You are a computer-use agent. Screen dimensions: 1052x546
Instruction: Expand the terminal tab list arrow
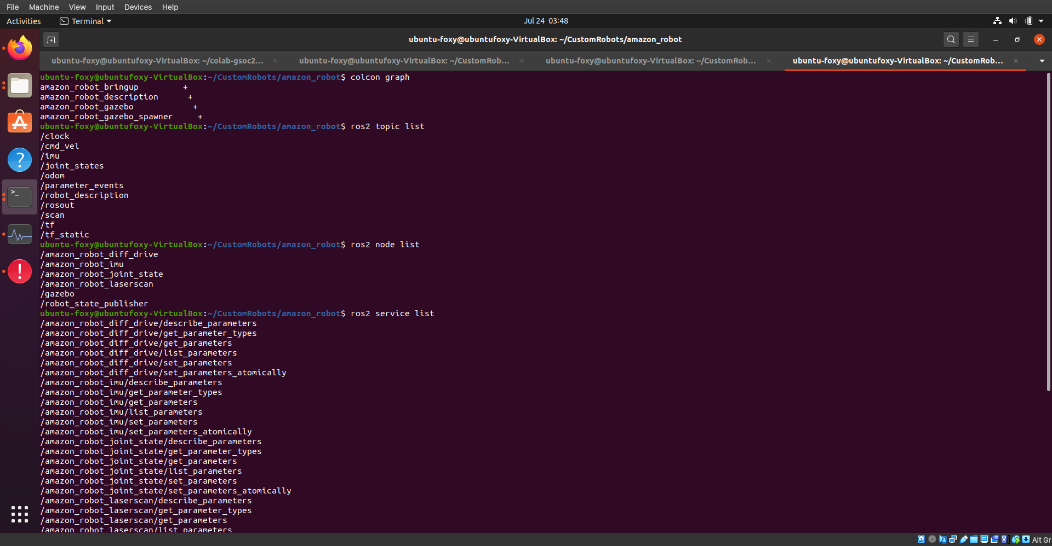[1042, 61]
